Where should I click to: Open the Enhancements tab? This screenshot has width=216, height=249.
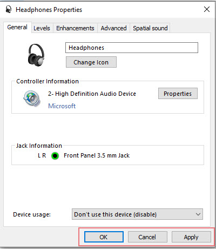75,28
